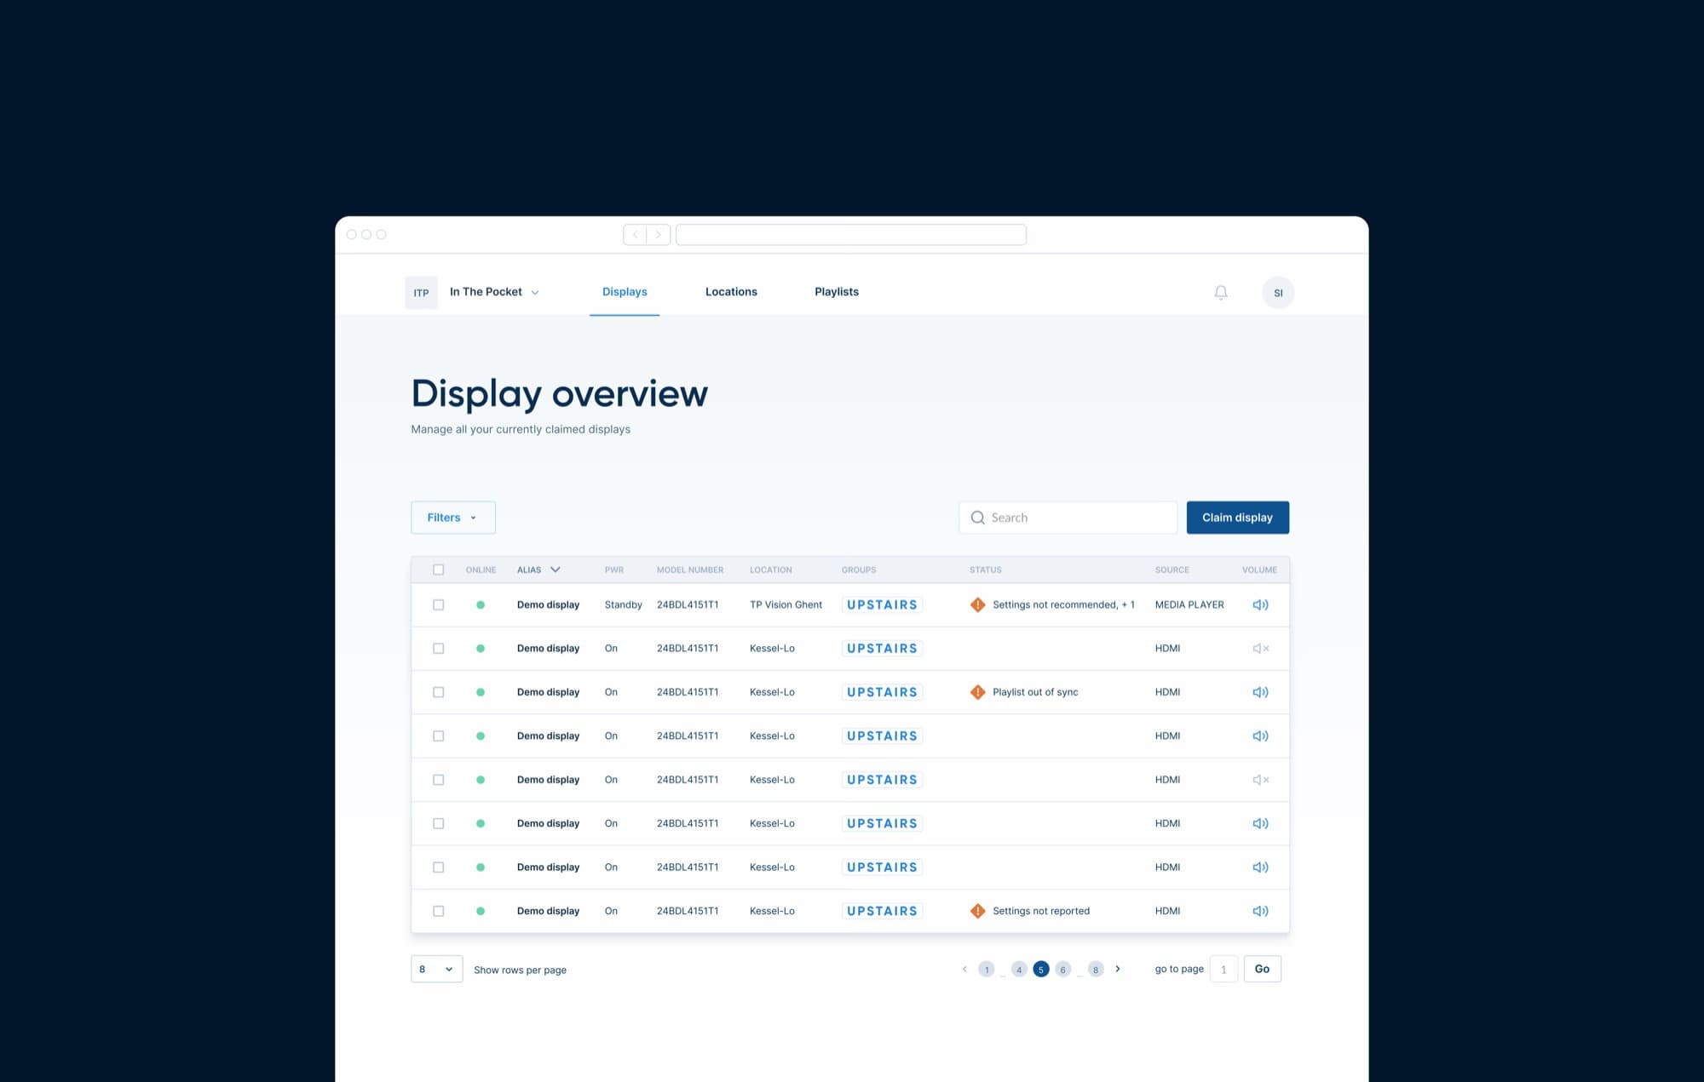Click the browser address bar
Screen dimensions: 1704x1082
pos(851,235)
